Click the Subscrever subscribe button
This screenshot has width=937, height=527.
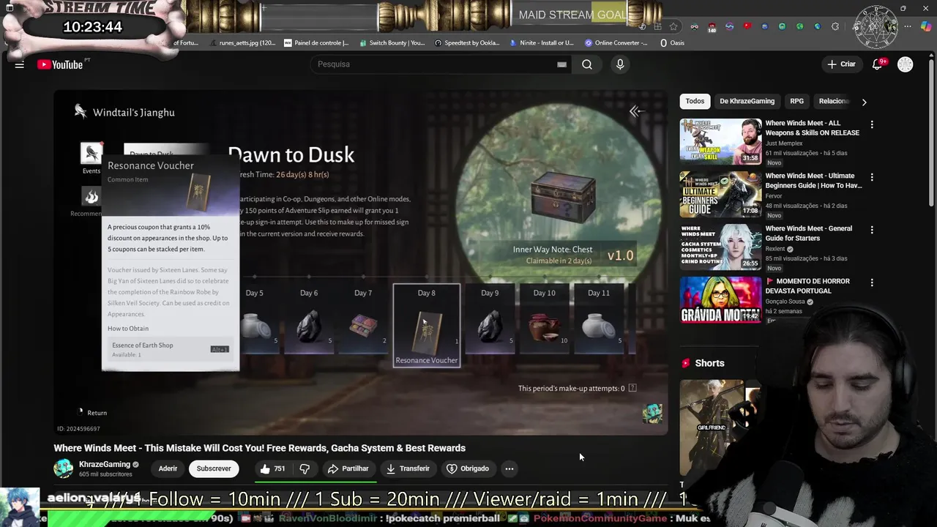(x=214, y=468)
